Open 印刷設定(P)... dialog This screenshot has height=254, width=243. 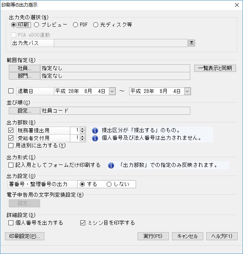pyautogui.click(x=24, y=236)
